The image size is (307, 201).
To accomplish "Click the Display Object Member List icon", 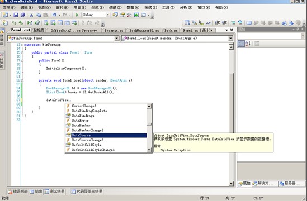I will (x=187, y=23).
